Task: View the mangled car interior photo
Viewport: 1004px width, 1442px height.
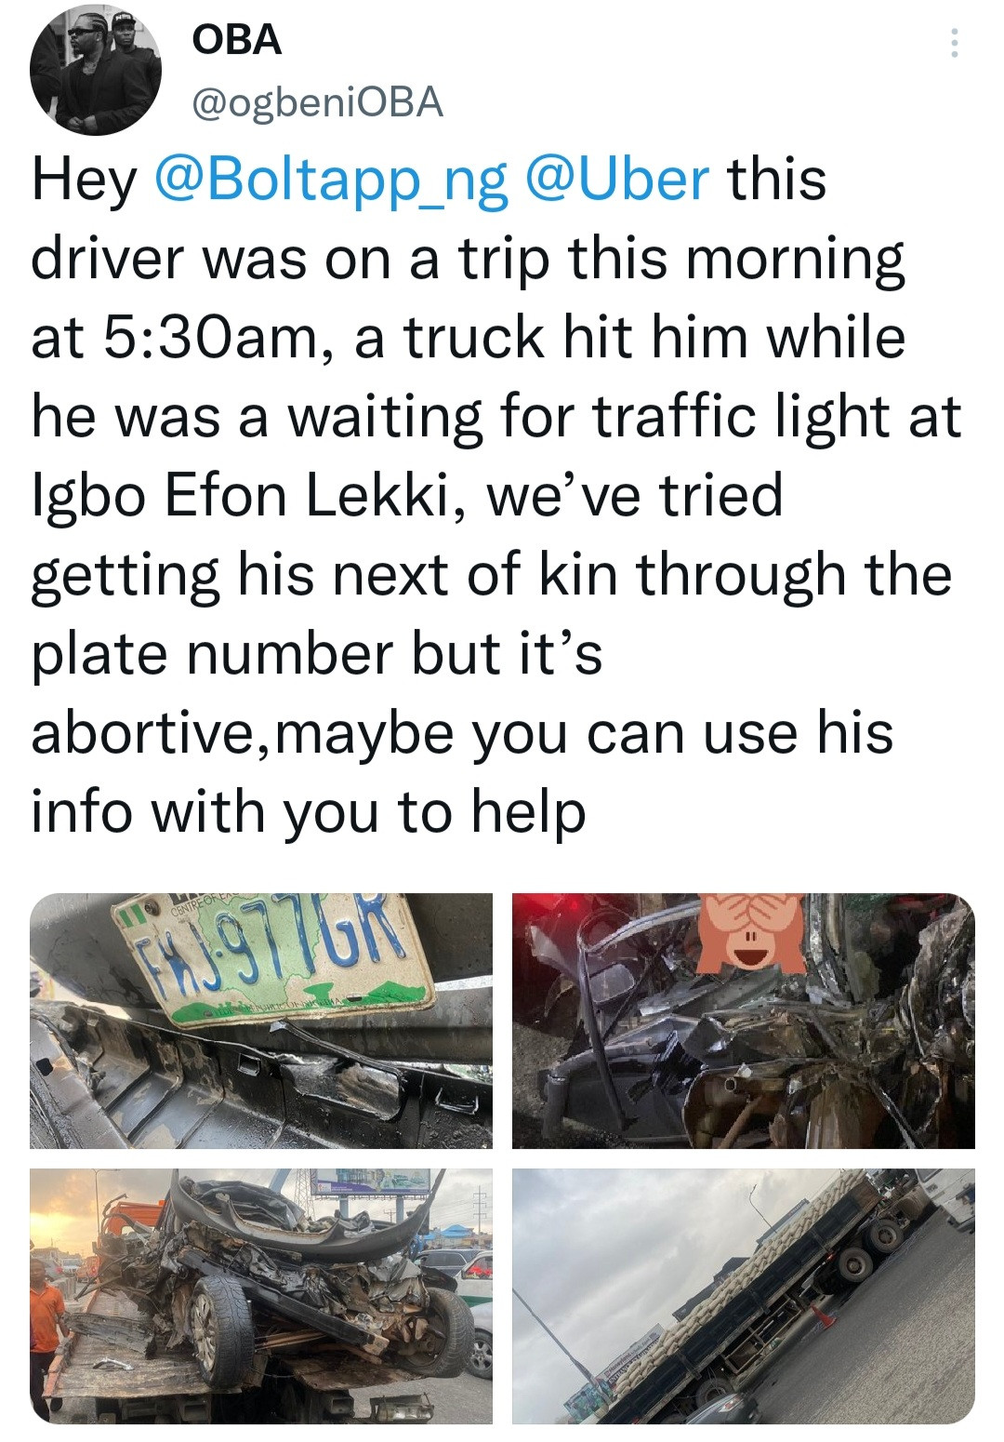Action: [744, 1021]
